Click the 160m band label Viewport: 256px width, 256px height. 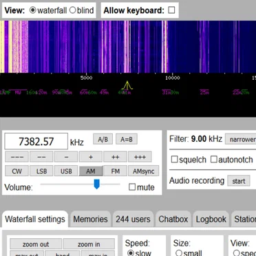pyautogui.click(x=31, y=93)
